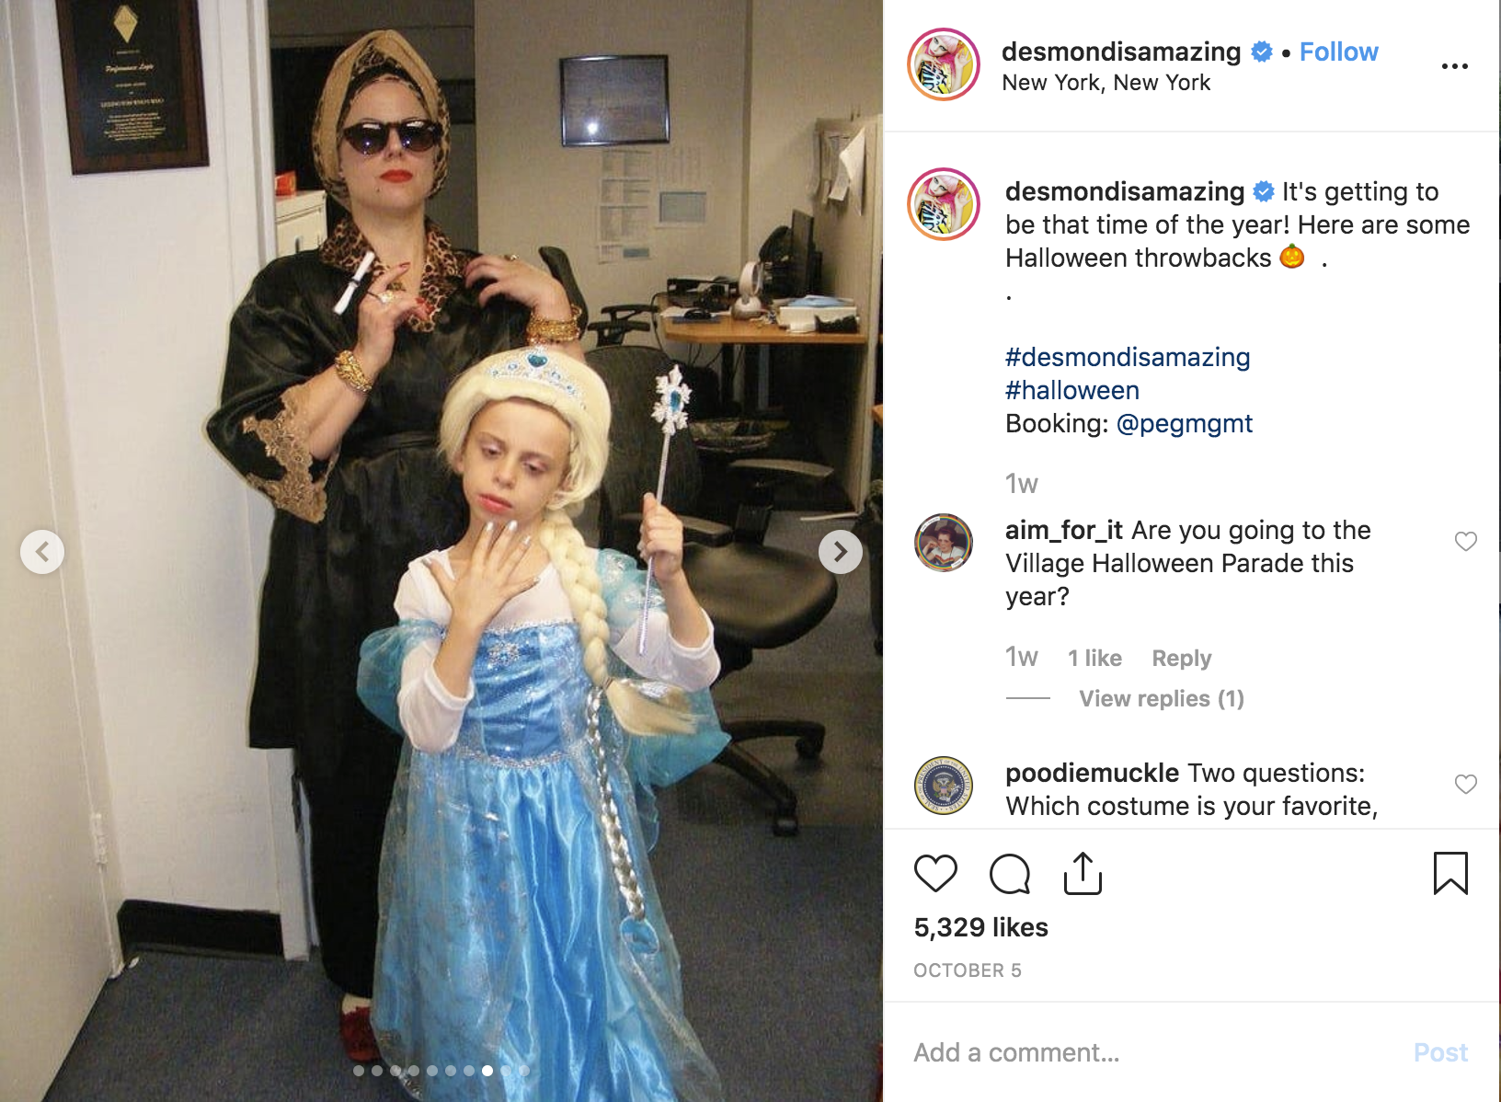Open the New York, New York location
Image resolution: width=1501 pixels, height=1102 pixels.
(x=1106, y=83)
